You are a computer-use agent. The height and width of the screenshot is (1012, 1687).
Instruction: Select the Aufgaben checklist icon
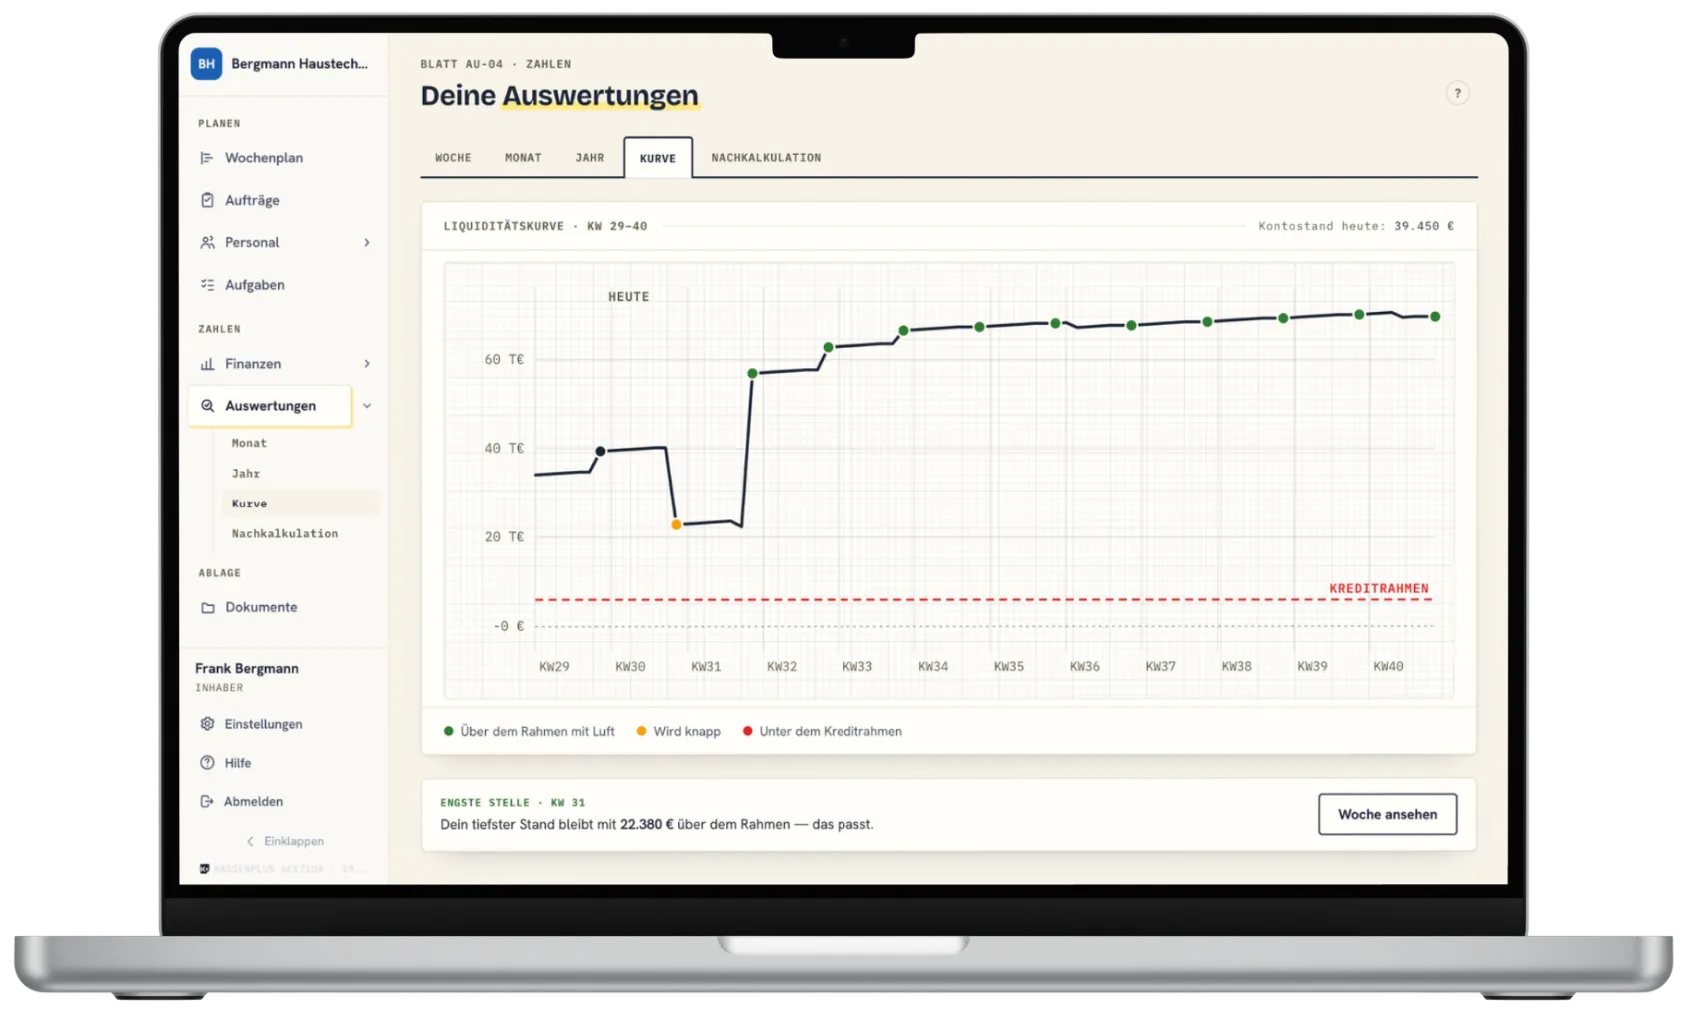tap(207, 285)
